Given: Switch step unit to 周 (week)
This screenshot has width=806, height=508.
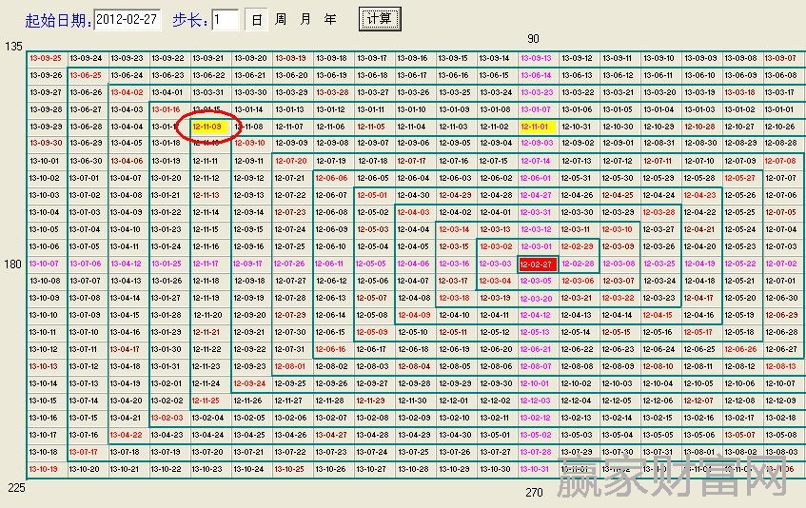Looking at the screenshot, I should tap(281, 20).
